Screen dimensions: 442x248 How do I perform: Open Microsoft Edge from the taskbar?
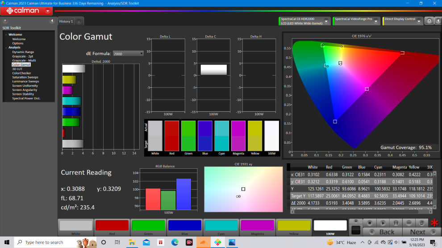(175, 242)
